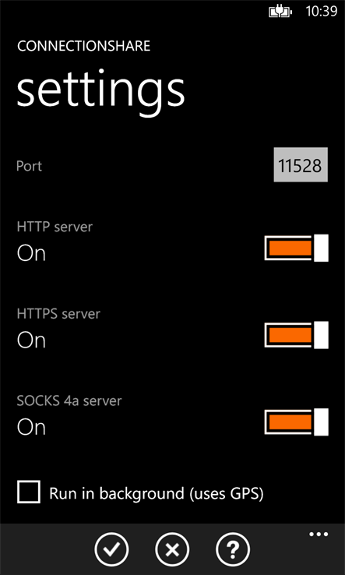This screenshot has width=345, height=575.
Task: Edit the Port number field 11528
Action: [301, 164]
